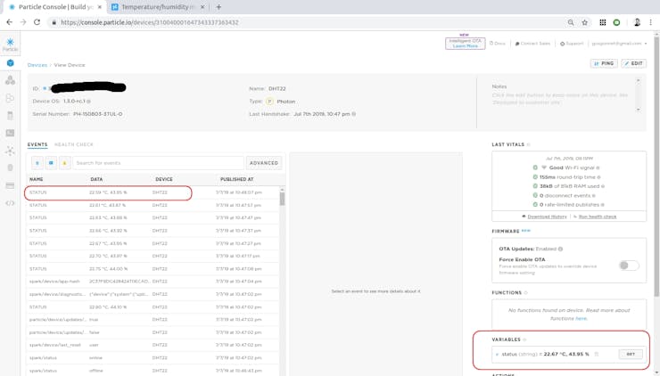Viewport: 660px width, 376px height.
Task: Open the Docs link in header
Action: 497,44
